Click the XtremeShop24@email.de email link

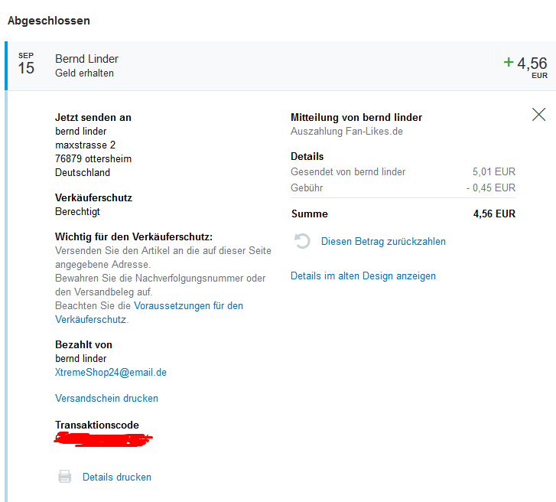[111, 373]
